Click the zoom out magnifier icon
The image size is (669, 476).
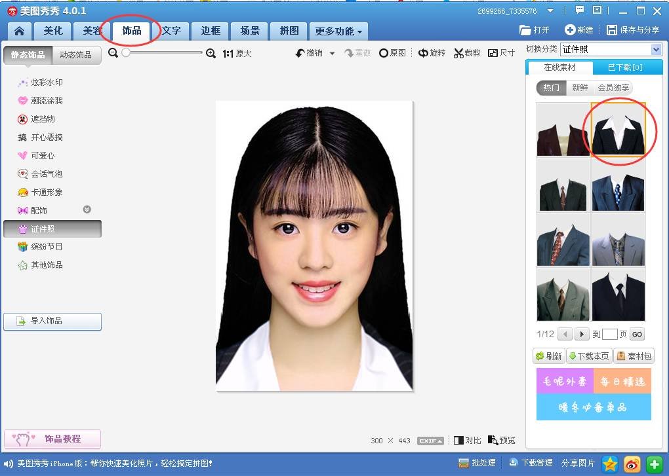pyautogui.click(x=113, y=53)
